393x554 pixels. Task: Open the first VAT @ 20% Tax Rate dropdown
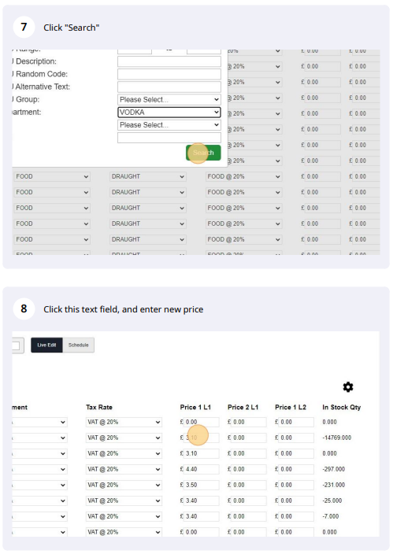click(124, 423)
